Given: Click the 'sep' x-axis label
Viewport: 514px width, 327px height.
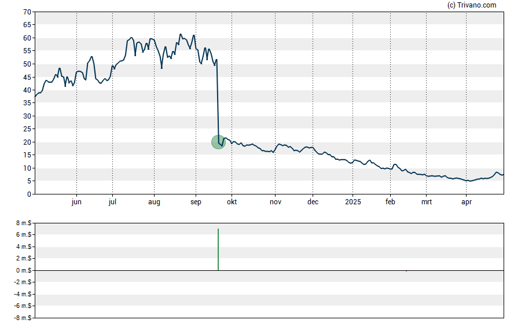Looking at the screenshot, I should click(196, 202).
